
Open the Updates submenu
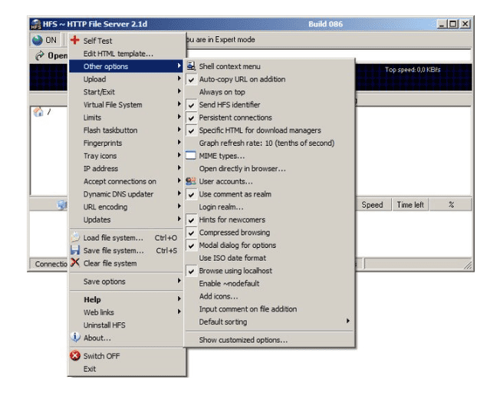pyautogui.click(x=126, y=219)
